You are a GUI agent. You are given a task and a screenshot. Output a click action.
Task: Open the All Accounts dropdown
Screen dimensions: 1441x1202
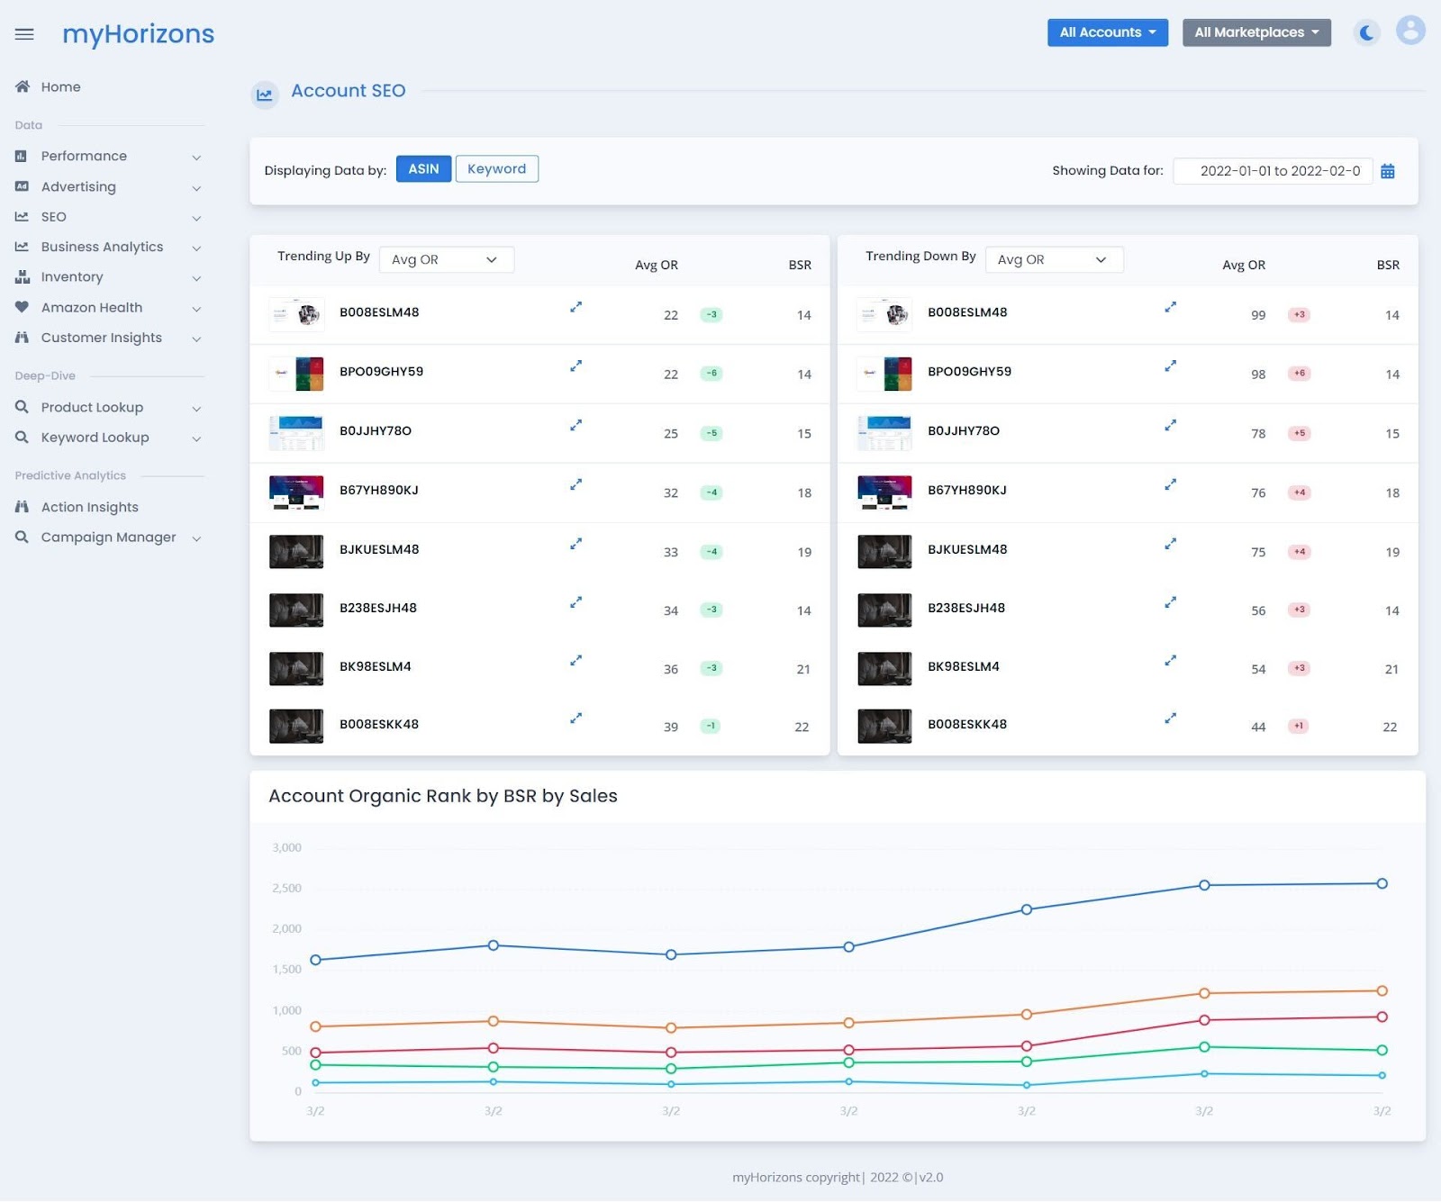click(1107, 32)
